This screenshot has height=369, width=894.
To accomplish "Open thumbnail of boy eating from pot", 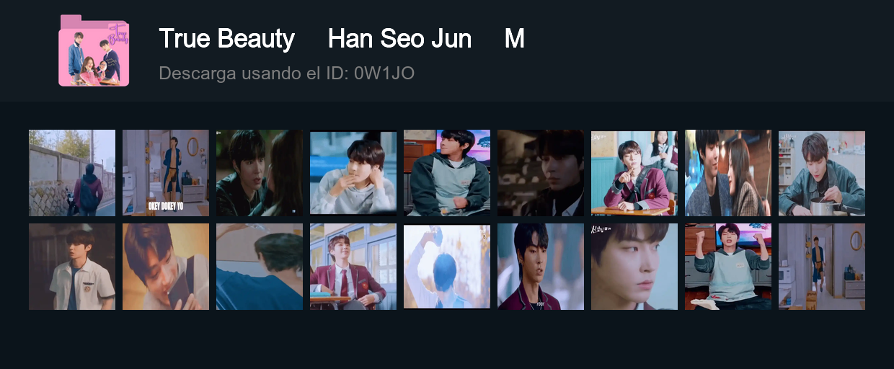I will (822, 173).
